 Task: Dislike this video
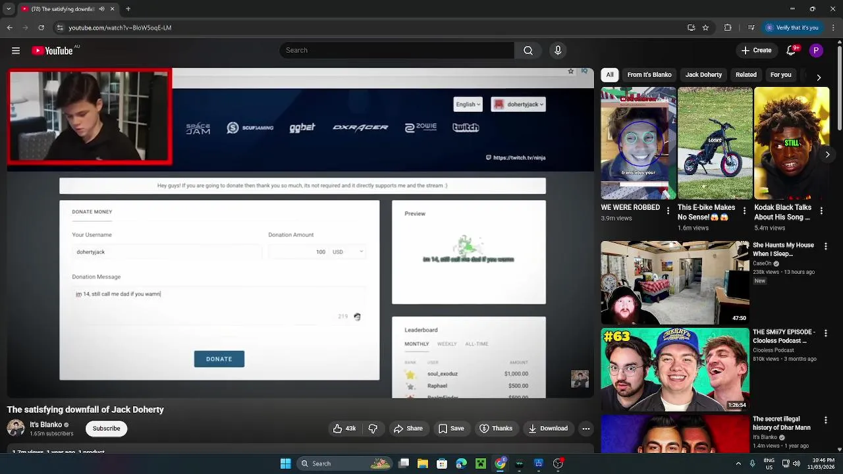click(373, 429)
